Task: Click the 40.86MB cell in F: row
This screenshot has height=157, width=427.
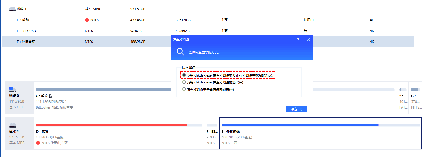Action: point(182,31)
